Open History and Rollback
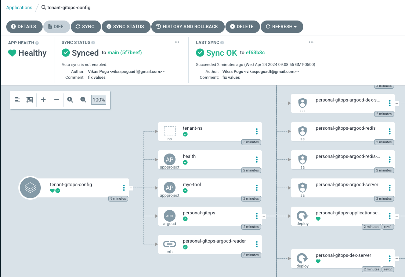Image resolution: width=405 pixels, height=277 pixels. click(187, 27)
